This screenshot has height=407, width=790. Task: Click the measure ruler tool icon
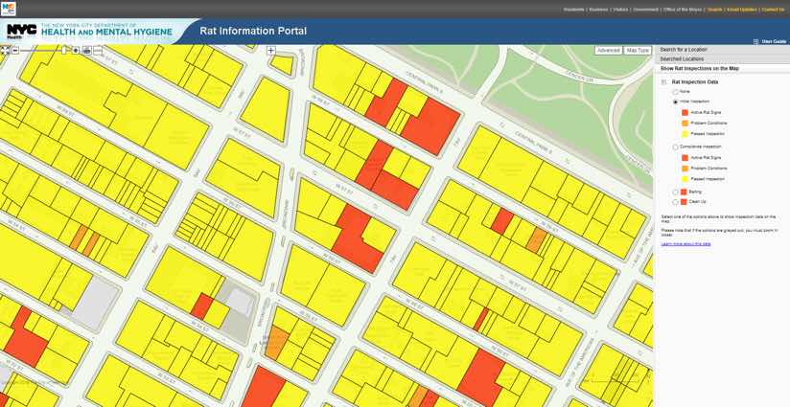click(98, 51)
